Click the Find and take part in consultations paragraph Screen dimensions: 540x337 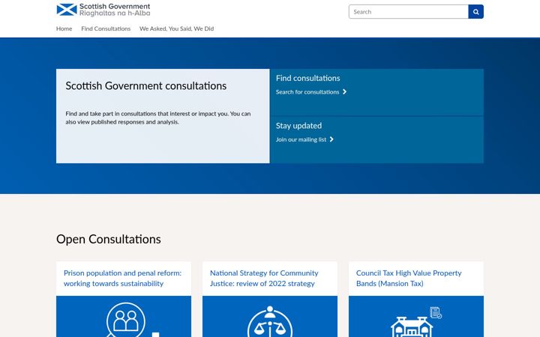[158, 118]
